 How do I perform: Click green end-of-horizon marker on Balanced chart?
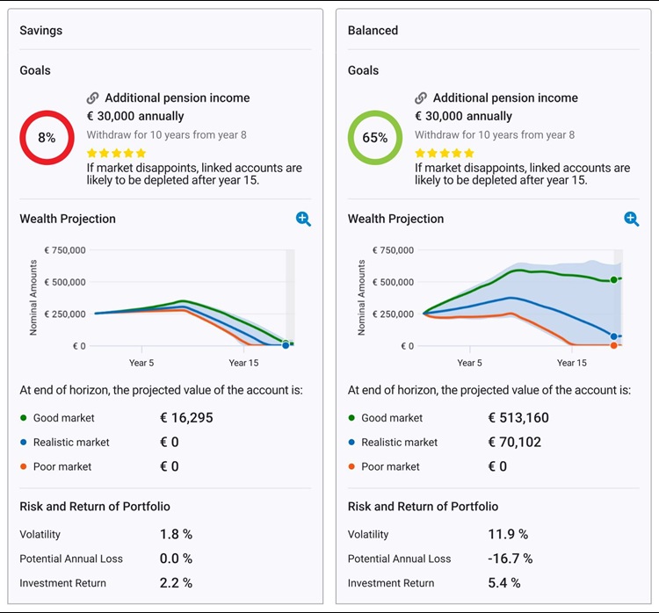click(x=613, y=280)
